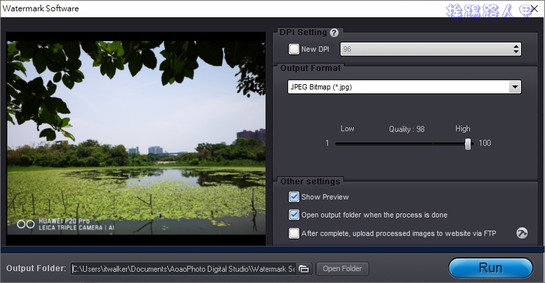Viewport: 545px width, 283px height.
Task: Click inside the Output Folder path field
Action: [183, 268]
